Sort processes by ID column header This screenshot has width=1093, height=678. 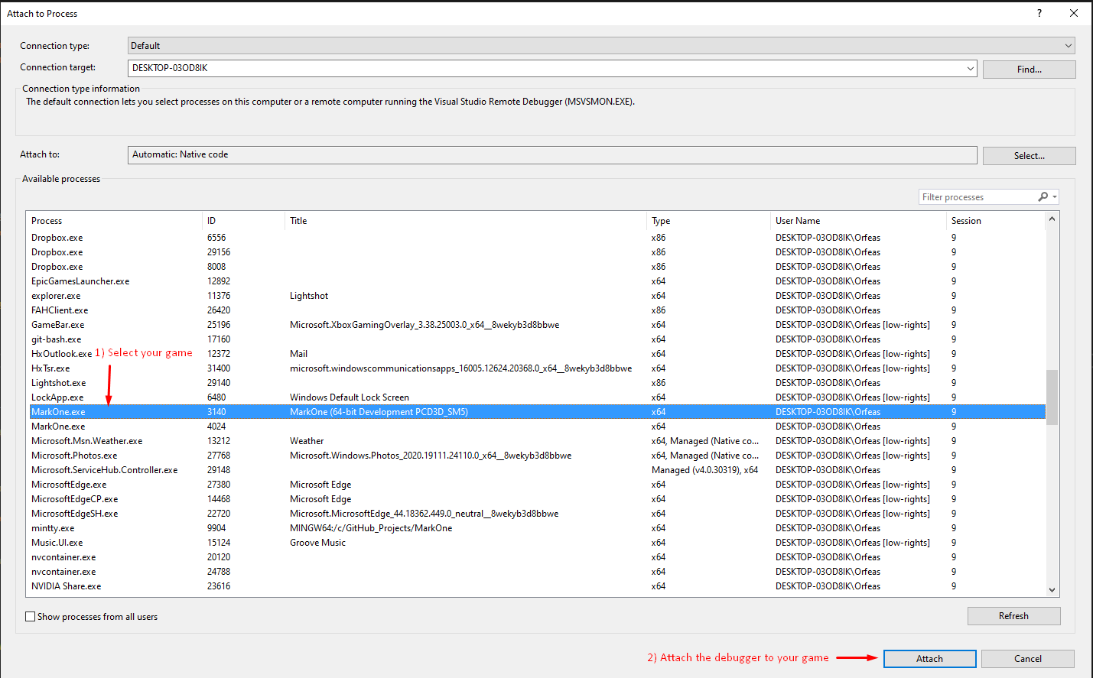212,221
